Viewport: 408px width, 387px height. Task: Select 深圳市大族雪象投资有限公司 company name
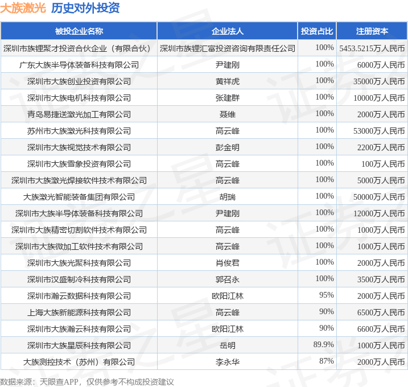[79, 164]
